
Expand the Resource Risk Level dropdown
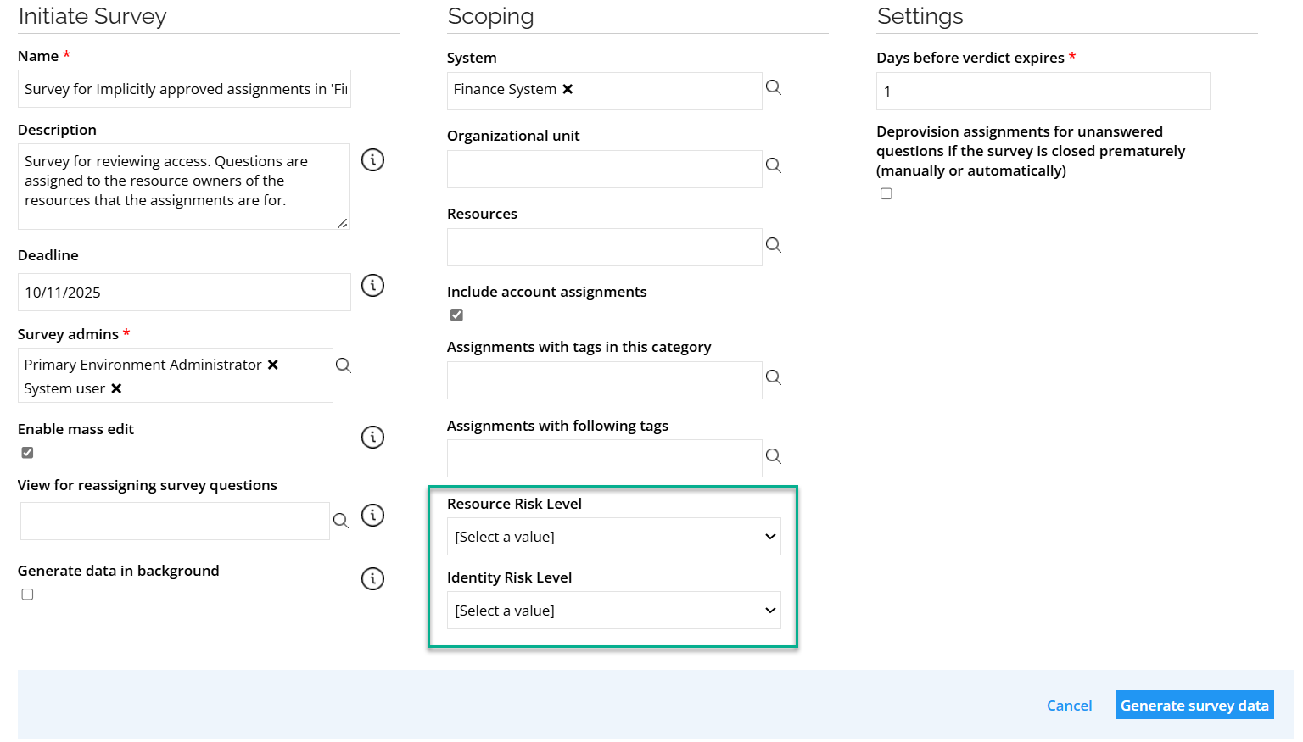pyautogui.click(x=613, y=537)
